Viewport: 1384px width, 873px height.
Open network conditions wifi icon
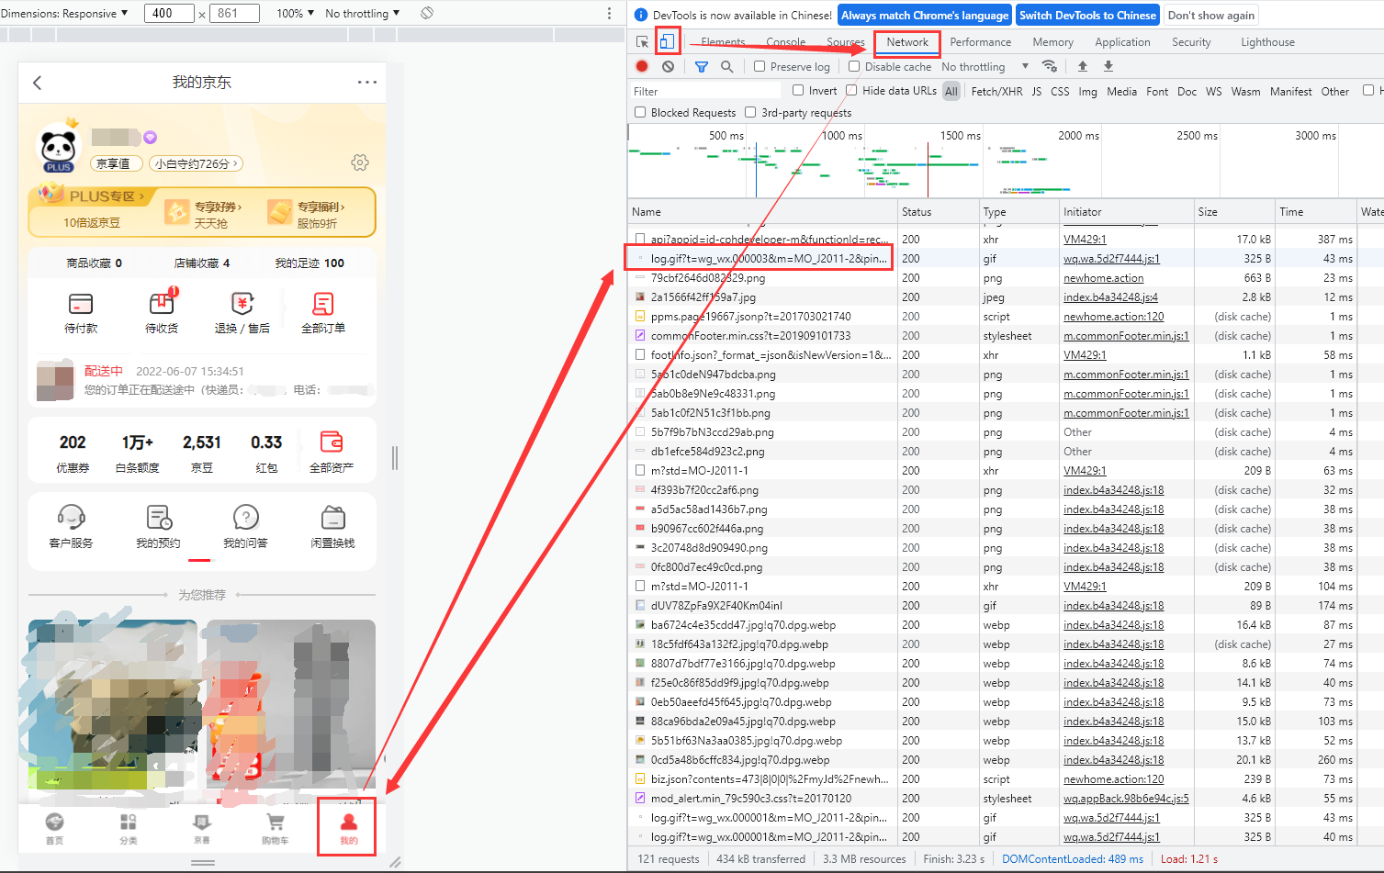1050,66
